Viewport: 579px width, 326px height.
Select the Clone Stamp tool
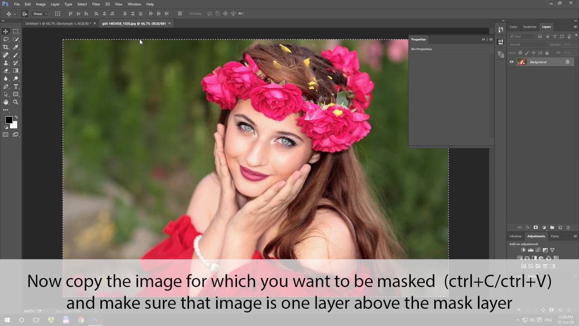point(6,63)
